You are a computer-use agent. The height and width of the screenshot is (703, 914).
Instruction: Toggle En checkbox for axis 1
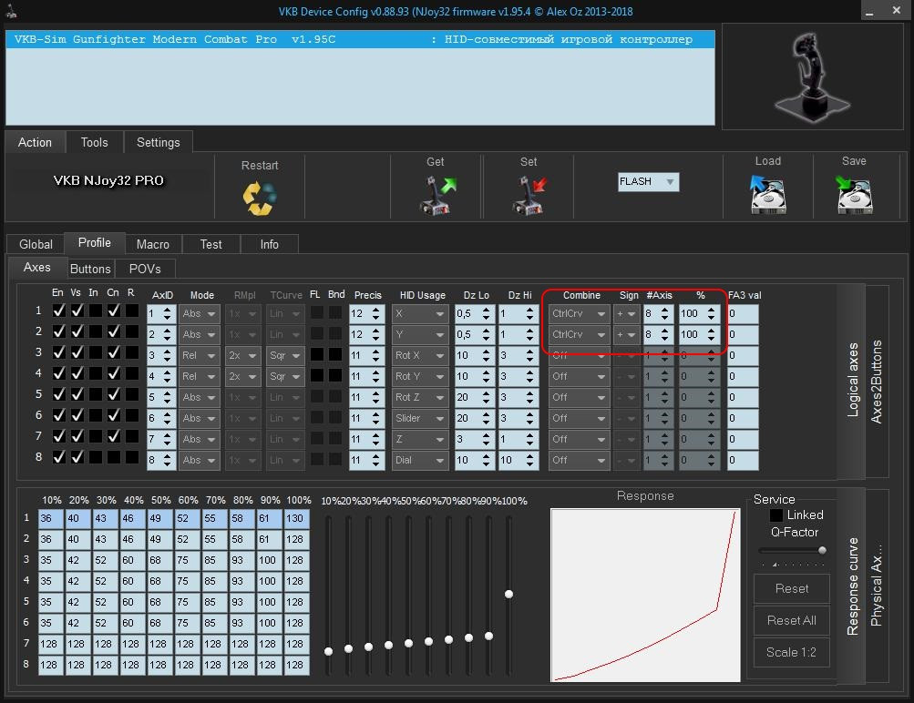pos(58,311)
